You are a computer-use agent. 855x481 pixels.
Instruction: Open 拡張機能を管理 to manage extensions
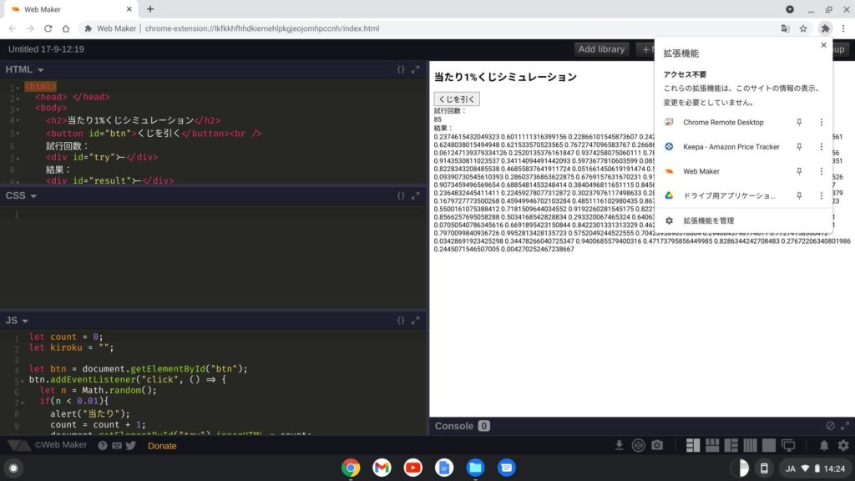click(744, 220)
